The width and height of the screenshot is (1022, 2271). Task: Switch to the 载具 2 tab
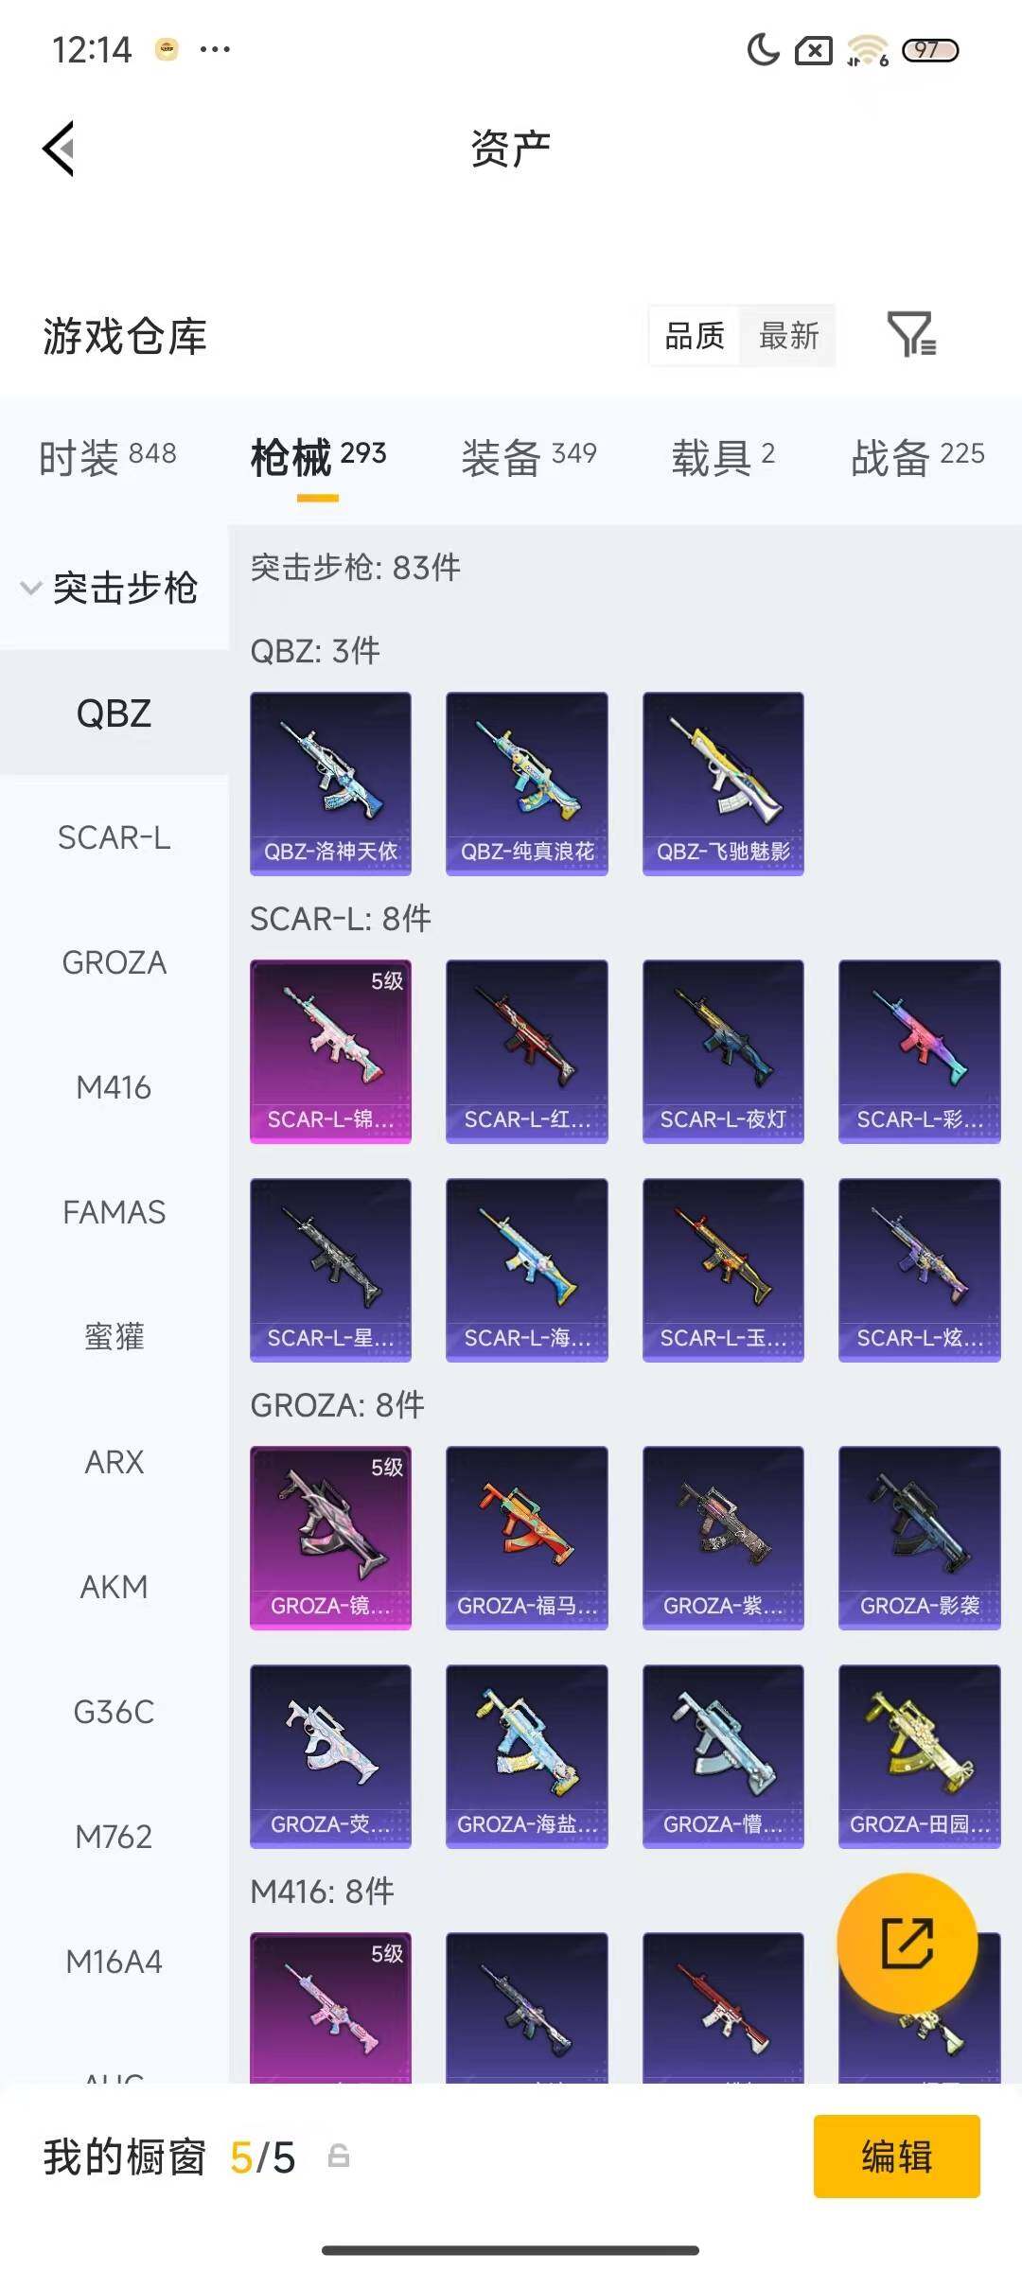[x=723, y=458]
